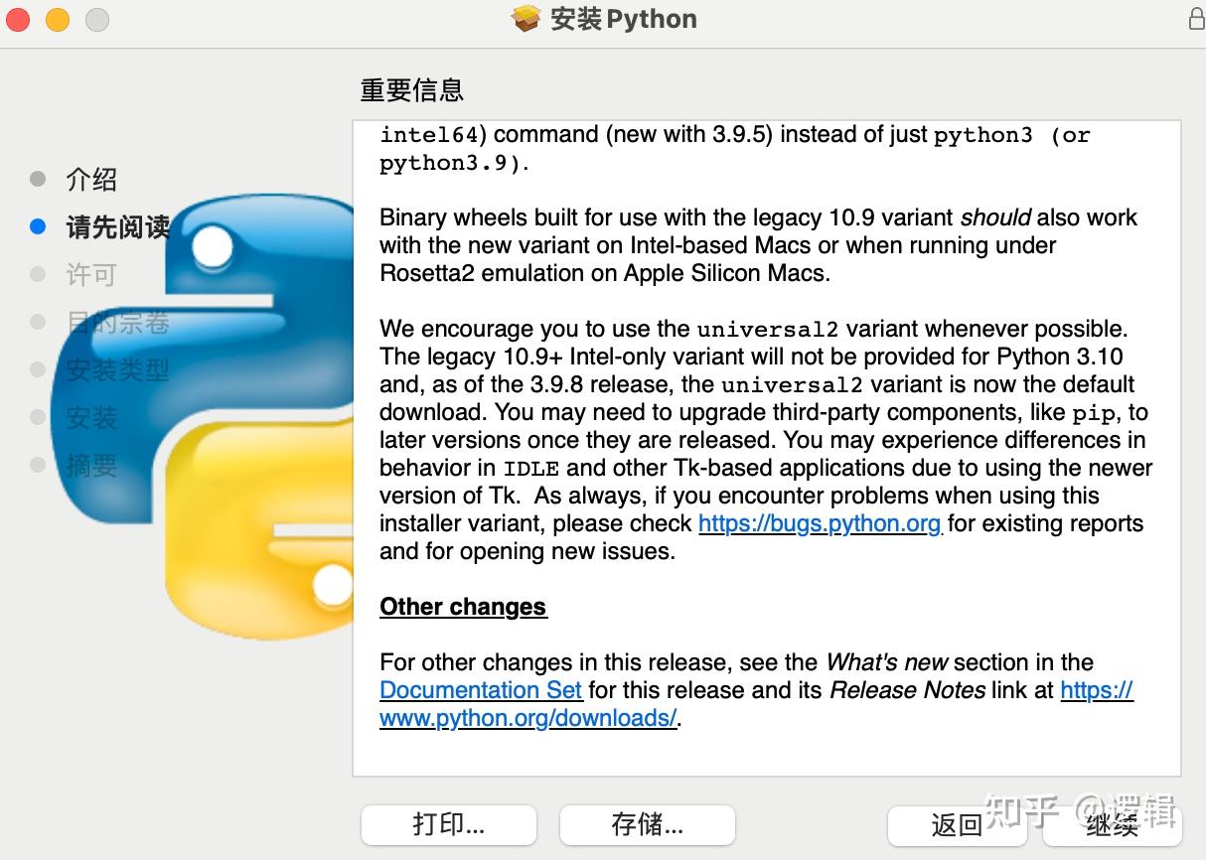Select the 请先阅读 step in the sidebar
This screenshot has width=1206, height=860.
[x=116, y=227]
